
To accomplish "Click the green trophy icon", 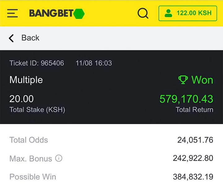I will click(x=183, y=80).
